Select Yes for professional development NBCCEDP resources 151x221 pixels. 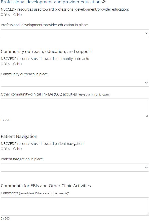(2, 15)
